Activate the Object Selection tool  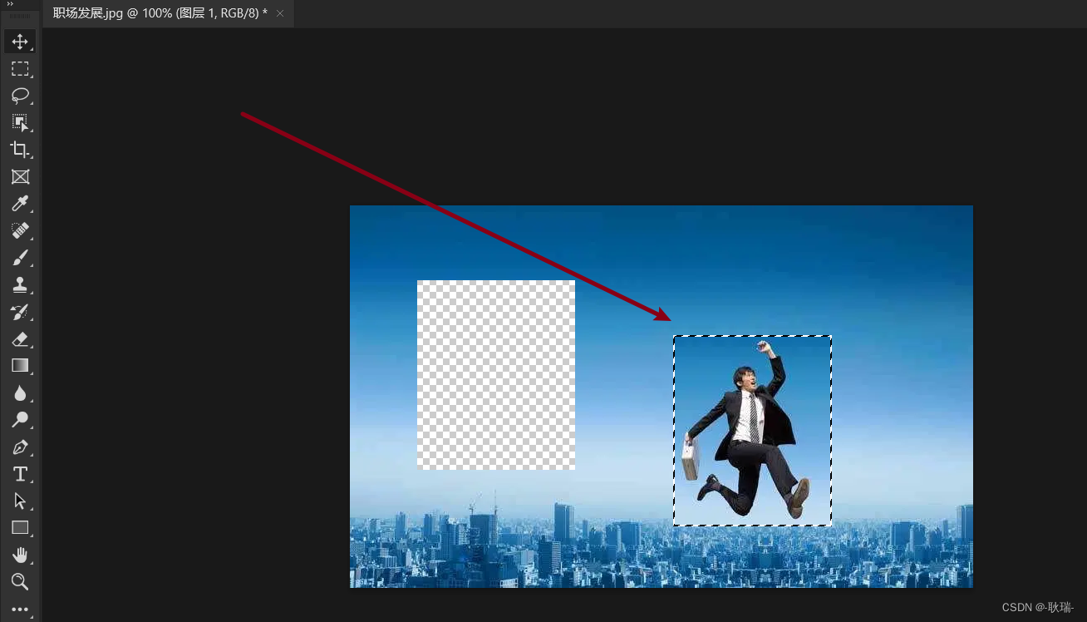20,123
